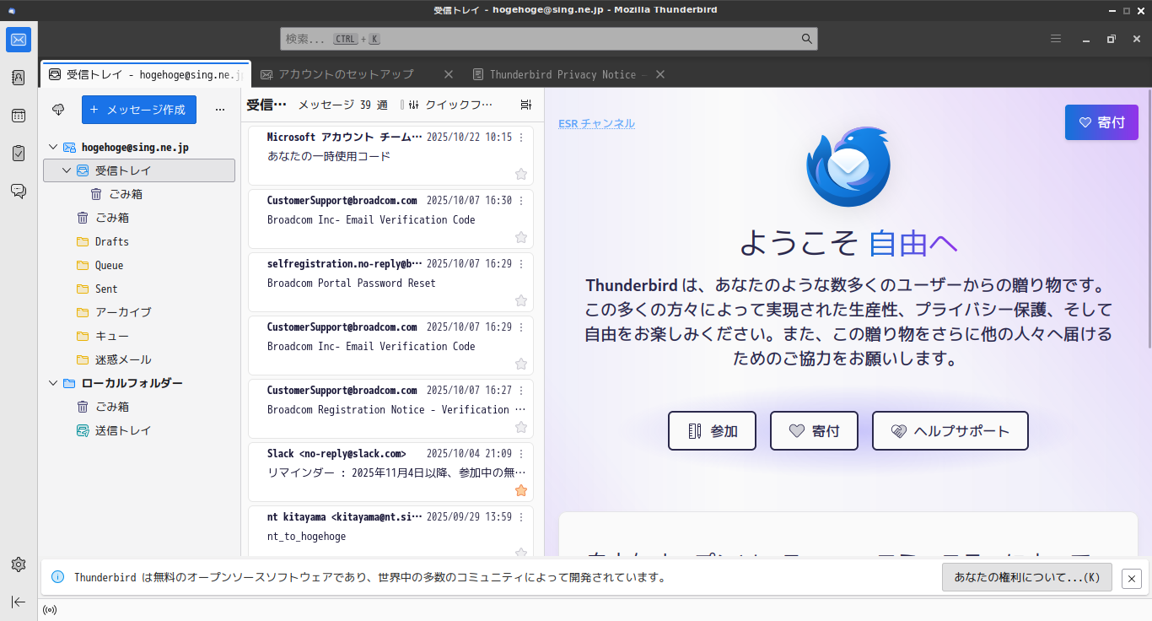The width and height of the screenshot is (1152, 621).
Task: Open the folder pane options menu (…)
Action: [x=220, y=110]
